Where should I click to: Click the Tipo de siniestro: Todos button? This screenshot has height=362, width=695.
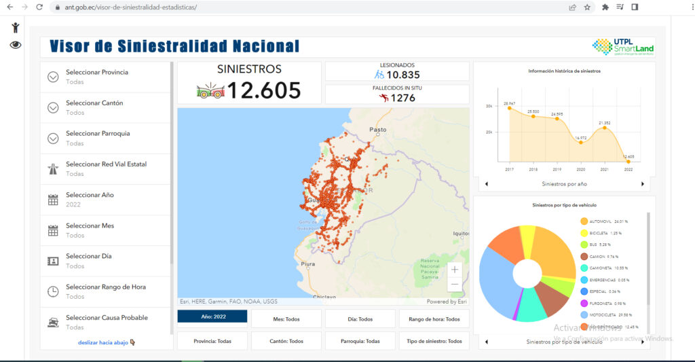[434, 341]
